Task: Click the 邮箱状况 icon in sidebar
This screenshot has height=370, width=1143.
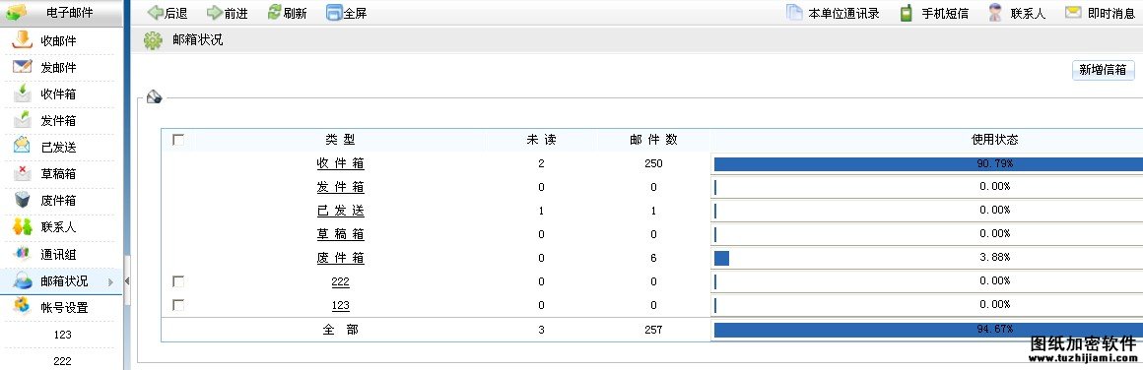Action: (23, 280)
